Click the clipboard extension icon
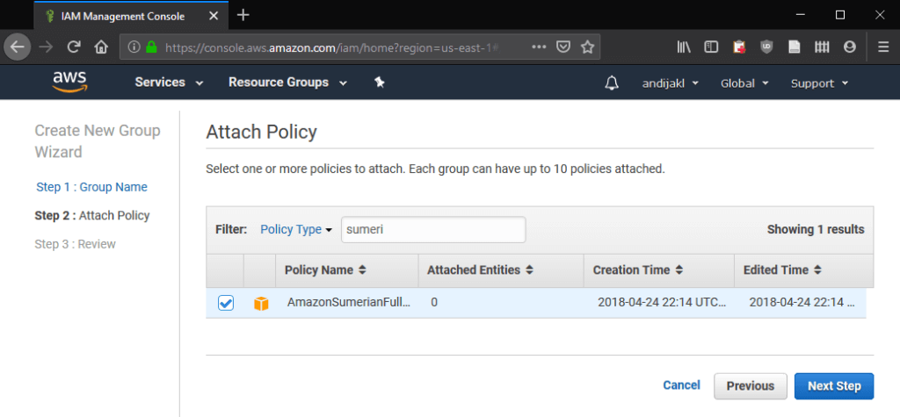Viewport: 900px width, 417px height. pos(739,47)
